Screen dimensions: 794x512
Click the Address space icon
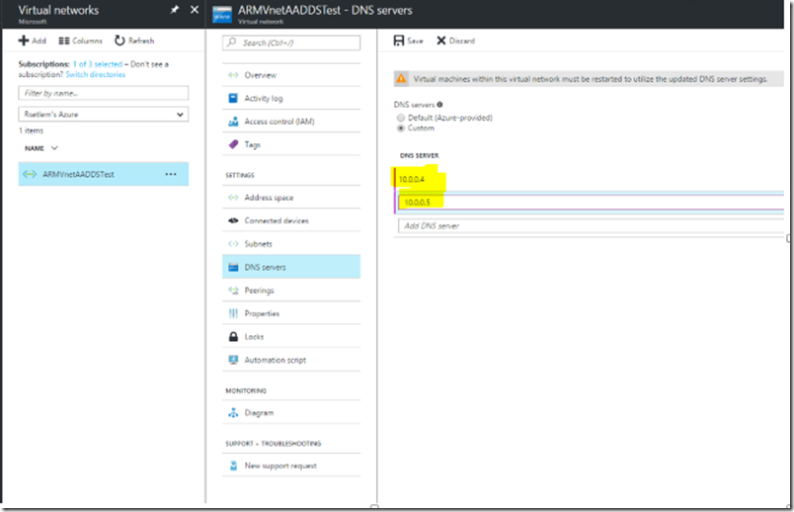tap(233, 198)
